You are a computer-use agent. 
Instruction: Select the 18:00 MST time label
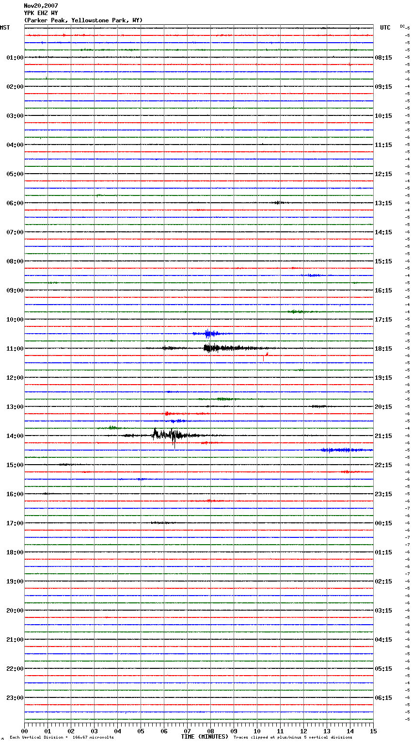click(x=15, y=552)
